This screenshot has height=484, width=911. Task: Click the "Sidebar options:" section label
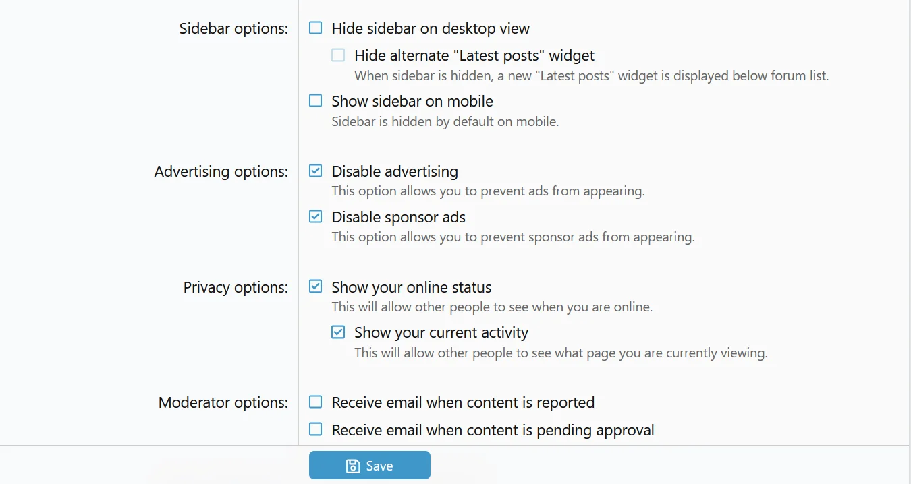(x=233, y=28)
